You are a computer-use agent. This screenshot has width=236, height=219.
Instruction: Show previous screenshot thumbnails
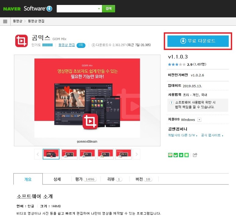pos(38,154)
